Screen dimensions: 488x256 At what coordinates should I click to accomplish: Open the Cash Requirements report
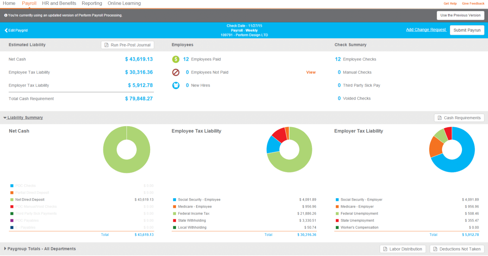459,118
